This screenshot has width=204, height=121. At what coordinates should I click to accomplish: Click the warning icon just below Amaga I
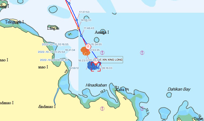[x=102, y=53]
